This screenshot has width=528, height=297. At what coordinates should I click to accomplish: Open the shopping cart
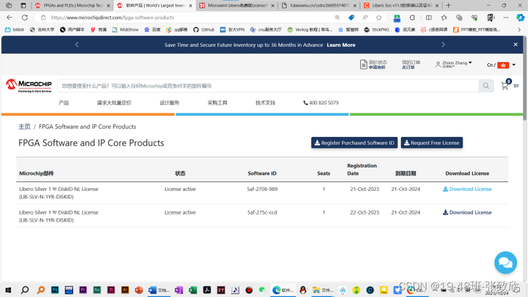coord(505,86)
